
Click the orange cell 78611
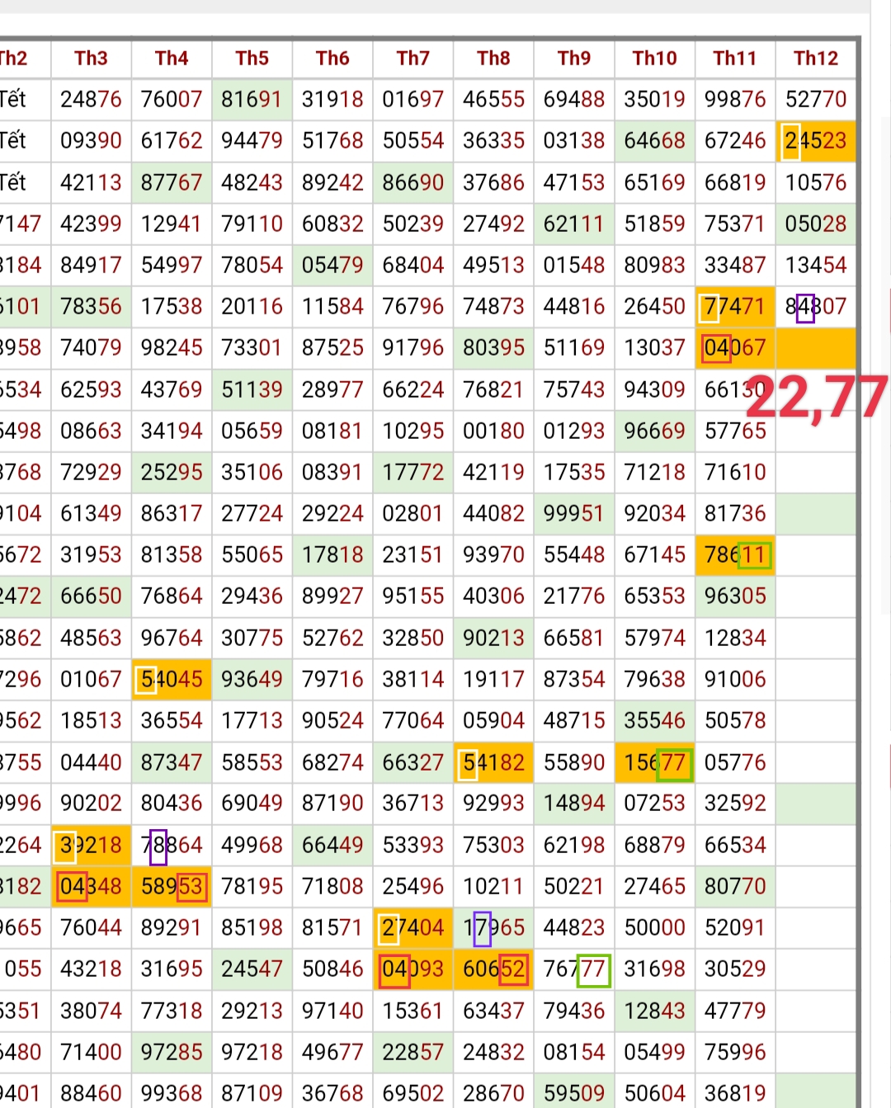[x=735, y=554]
